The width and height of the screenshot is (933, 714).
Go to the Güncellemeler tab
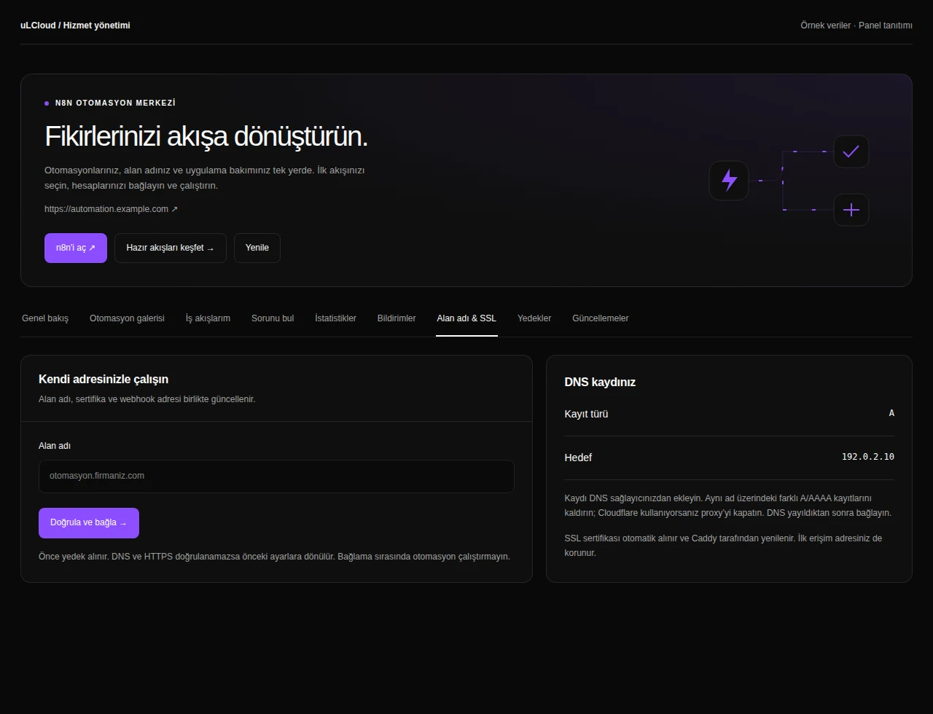(x=601, y=318)
